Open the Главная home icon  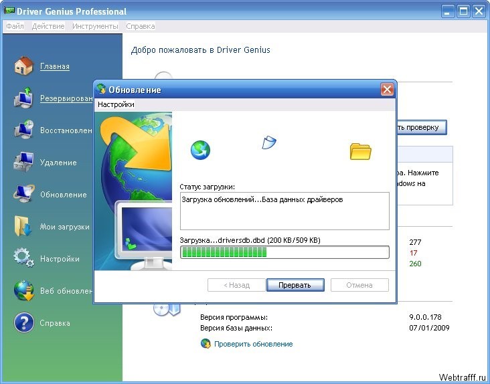coord(23,66)
